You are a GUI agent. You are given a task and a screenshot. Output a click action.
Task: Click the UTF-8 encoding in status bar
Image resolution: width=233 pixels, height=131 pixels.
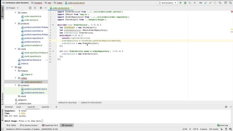pos(196,129)
